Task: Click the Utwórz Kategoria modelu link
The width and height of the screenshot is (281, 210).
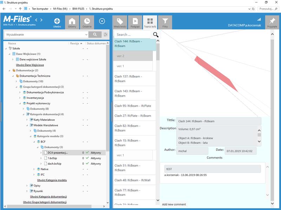Action: 52,180
